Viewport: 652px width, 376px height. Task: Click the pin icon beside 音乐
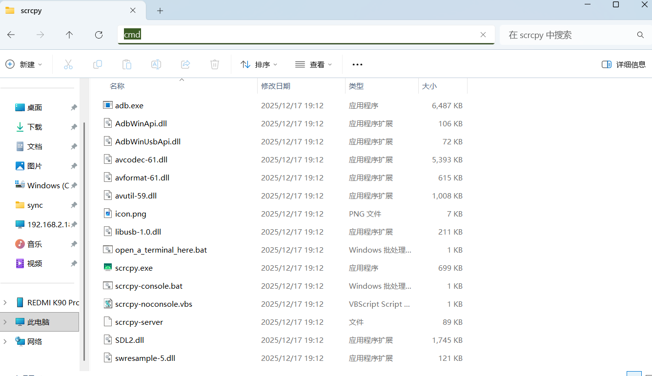(x=74, y=244)
